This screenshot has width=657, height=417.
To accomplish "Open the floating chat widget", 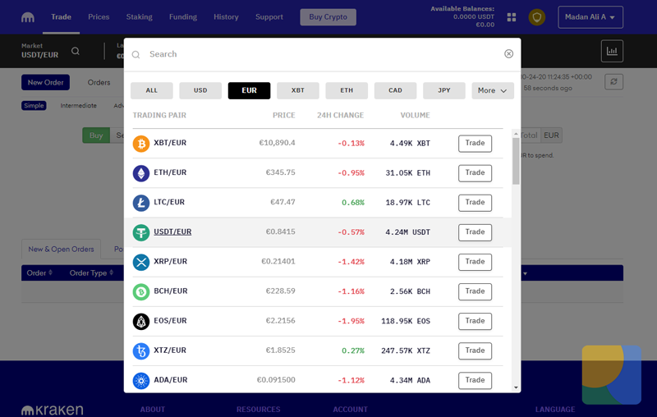I will (611, 374).
